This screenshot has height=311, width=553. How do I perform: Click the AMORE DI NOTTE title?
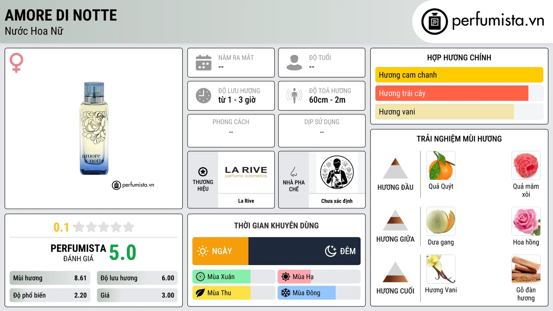click(x=61, y=15)
